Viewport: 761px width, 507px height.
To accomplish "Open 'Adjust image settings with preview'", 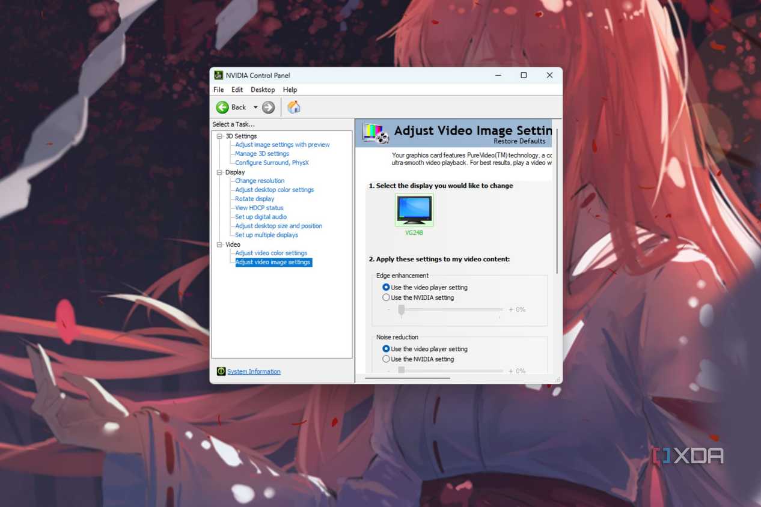I will coord(283,145).
